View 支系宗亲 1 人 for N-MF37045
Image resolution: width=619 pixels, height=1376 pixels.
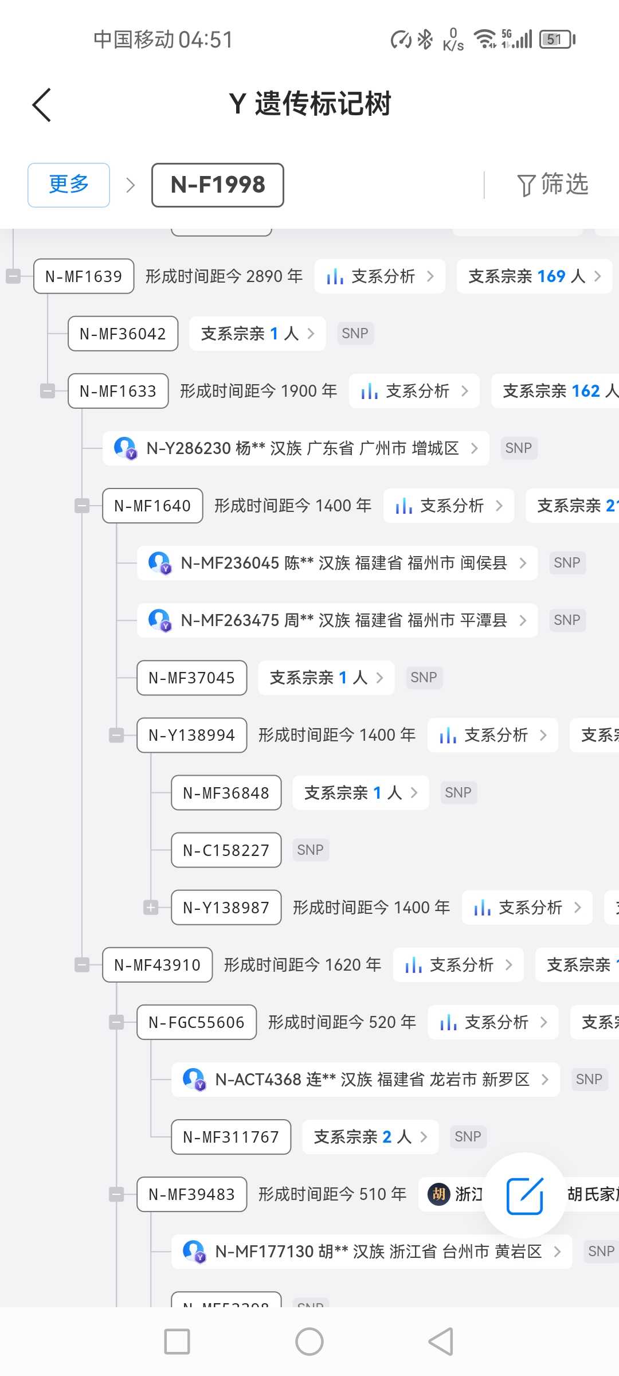(x=326, y=678)
